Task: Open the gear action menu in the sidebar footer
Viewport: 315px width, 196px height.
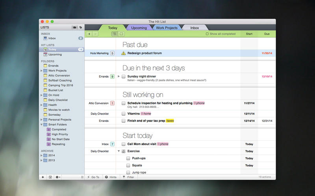Action: point(58,177)
